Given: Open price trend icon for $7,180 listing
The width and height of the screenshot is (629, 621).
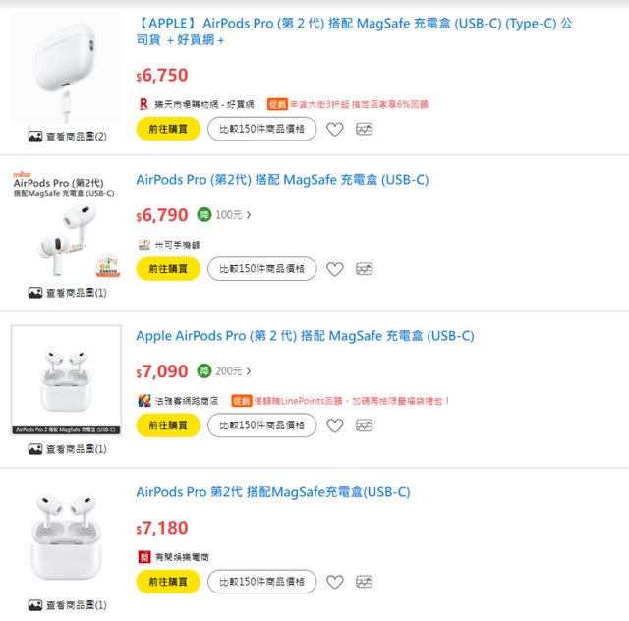Looking at the screenshot, I should (x=364, y=582).
